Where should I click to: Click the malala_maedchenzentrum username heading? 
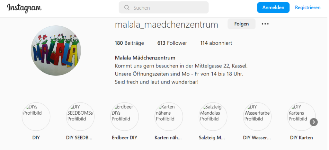166,24
